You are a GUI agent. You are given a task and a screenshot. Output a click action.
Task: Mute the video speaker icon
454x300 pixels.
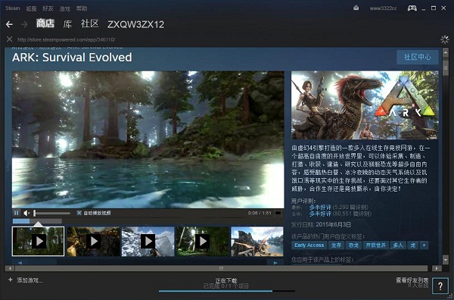click(x=26, y=213)
